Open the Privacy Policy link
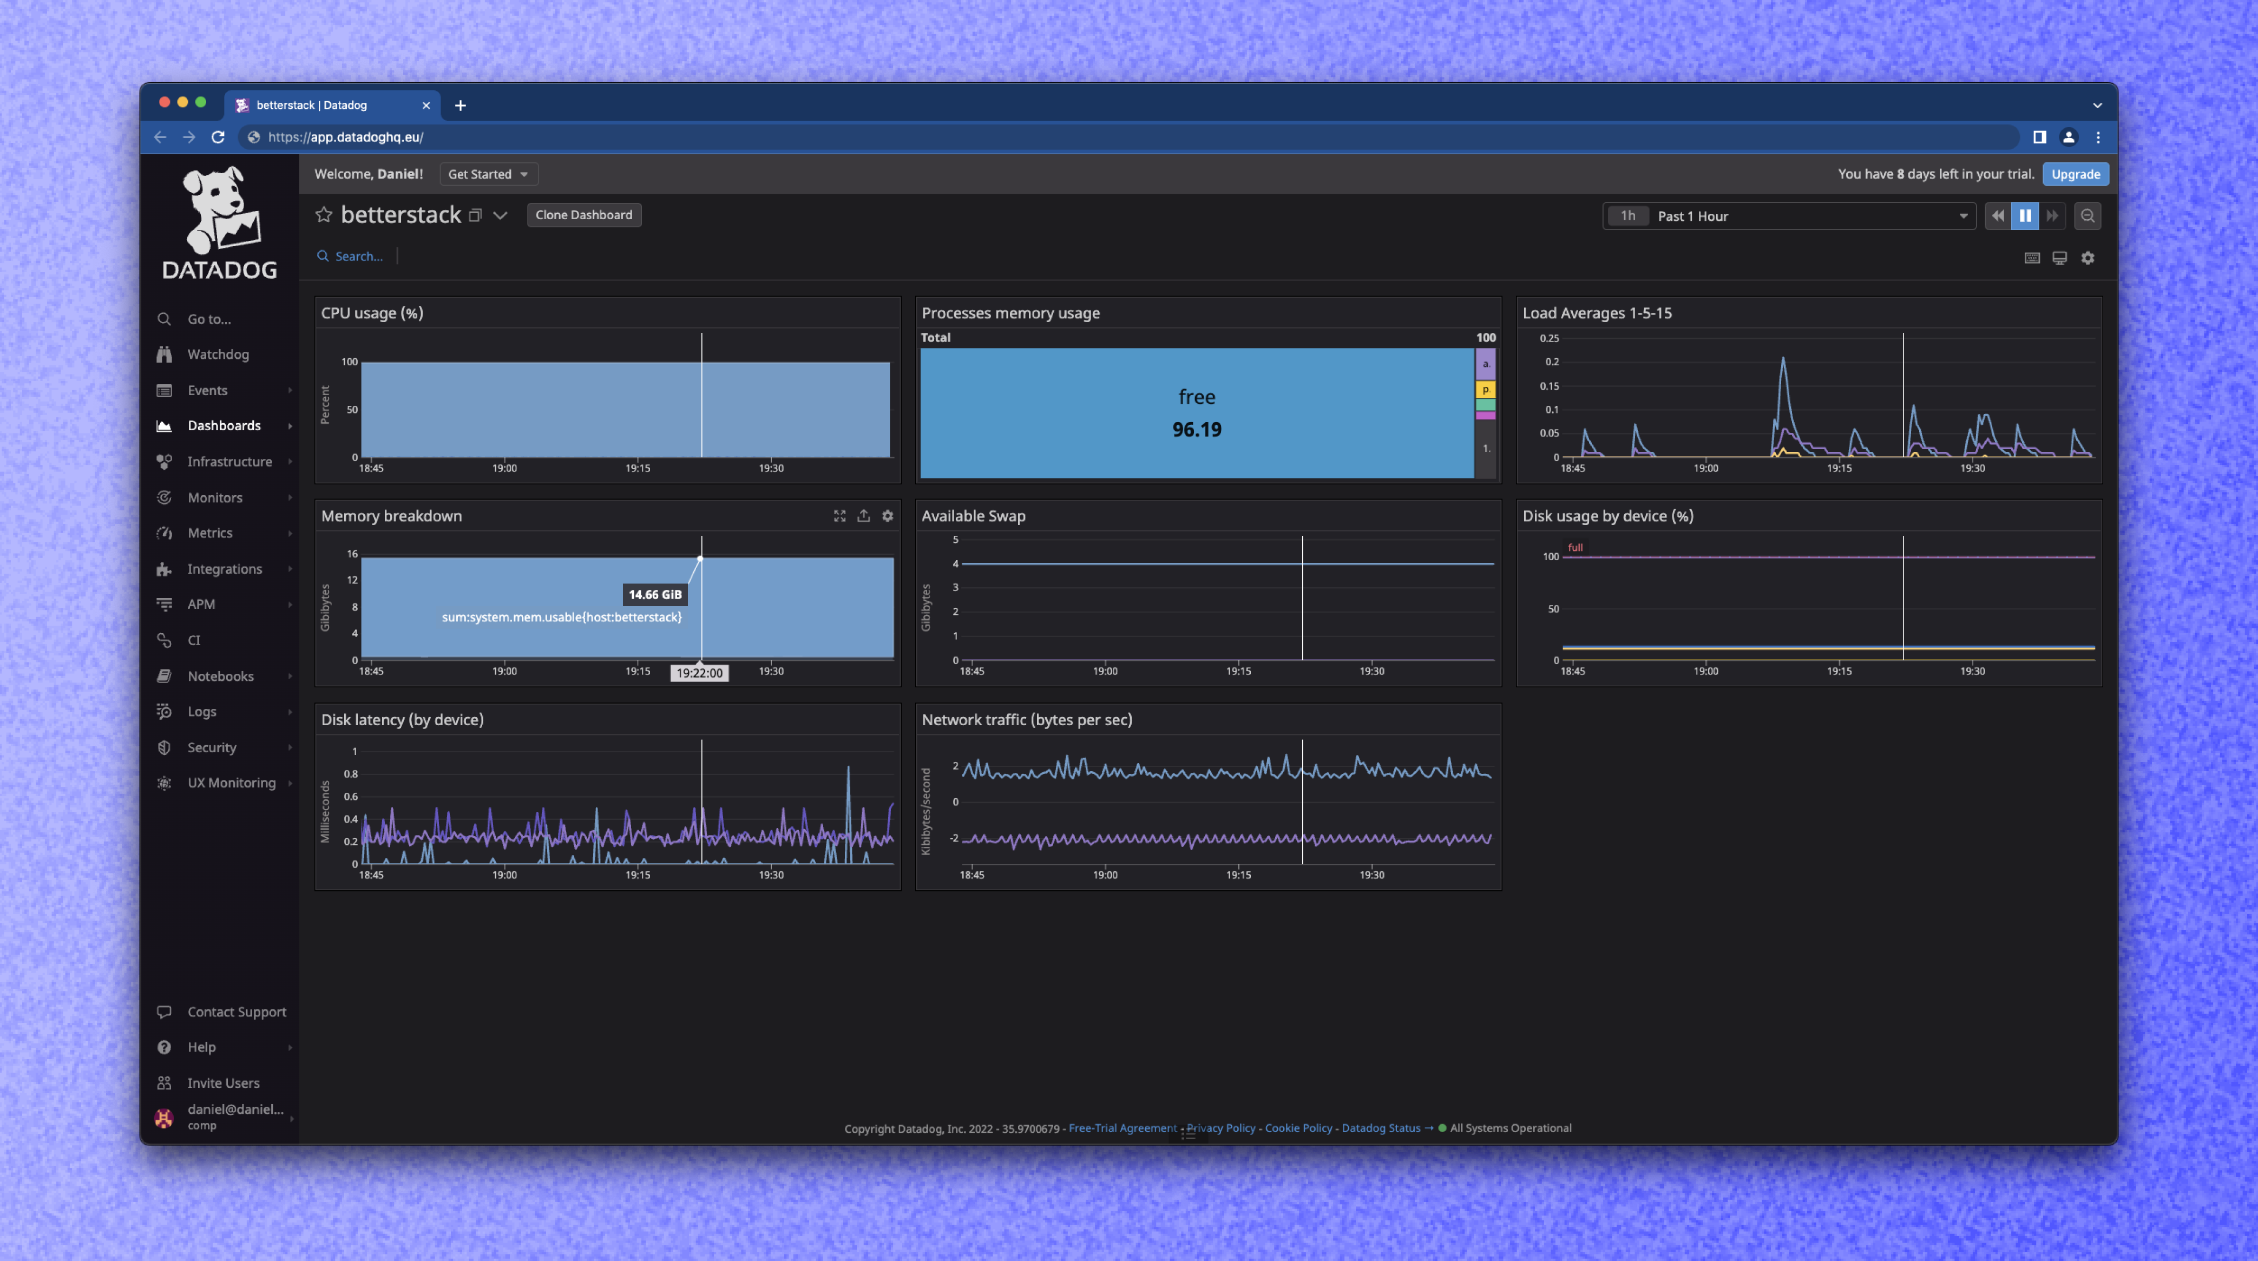Image resolution: width=2258 pixels, height=1261 pixels. pos(1220,1128)
